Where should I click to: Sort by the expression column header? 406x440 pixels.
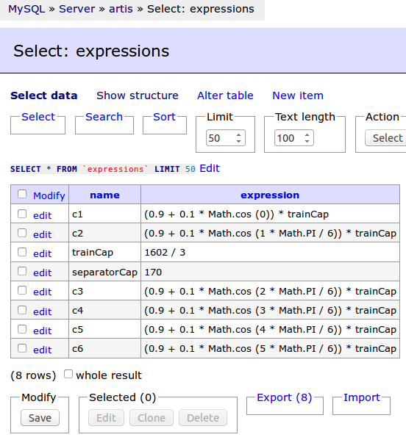tap(270, 195)
